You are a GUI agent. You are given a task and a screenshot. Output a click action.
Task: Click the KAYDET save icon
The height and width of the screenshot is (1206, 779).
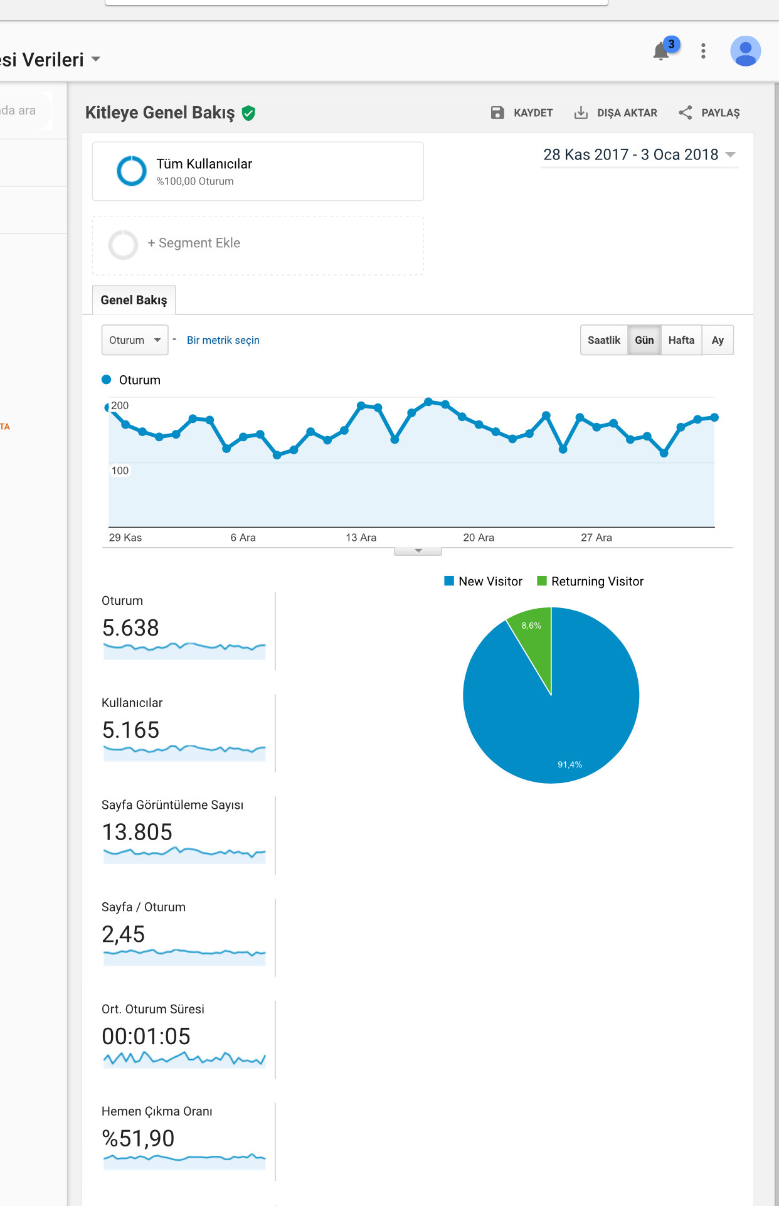pos(497,113)
